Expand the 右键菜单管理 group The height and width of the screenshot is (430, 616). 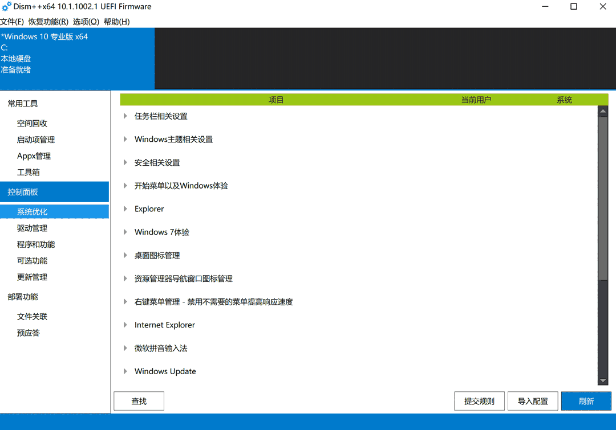pyautogui.click(x=125, y=302)
